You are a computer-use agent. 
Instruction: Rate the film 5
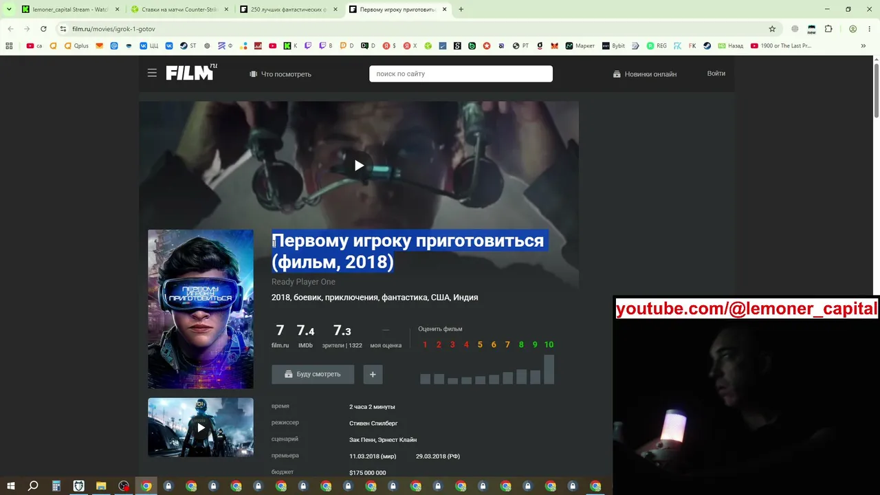point(480,344)
